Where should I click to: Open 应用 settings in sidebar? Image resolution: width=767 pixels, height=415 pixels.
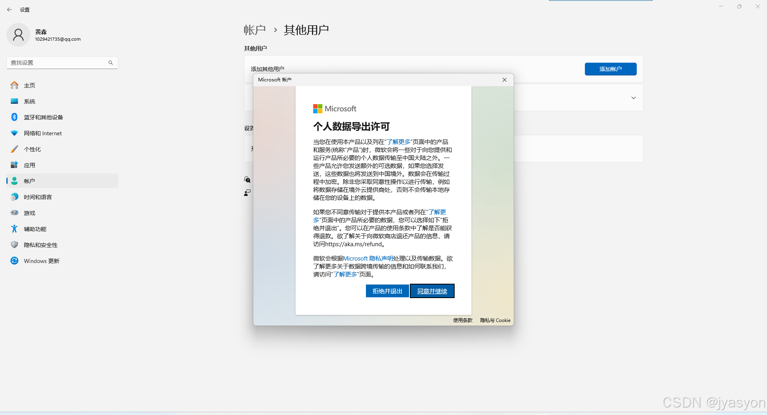tap(62, 165)
